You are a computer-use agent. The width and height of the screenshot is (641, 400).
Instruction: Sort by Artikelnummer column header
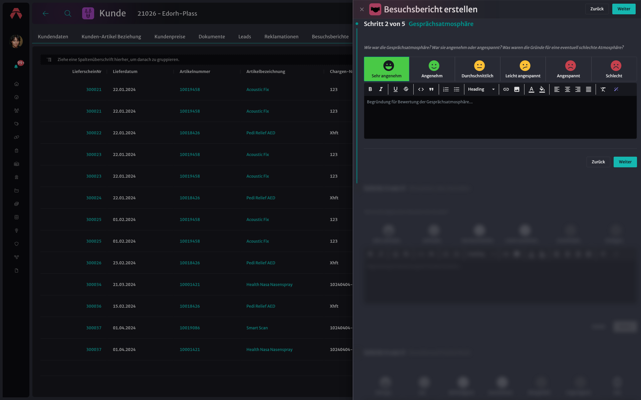point(195,72)
